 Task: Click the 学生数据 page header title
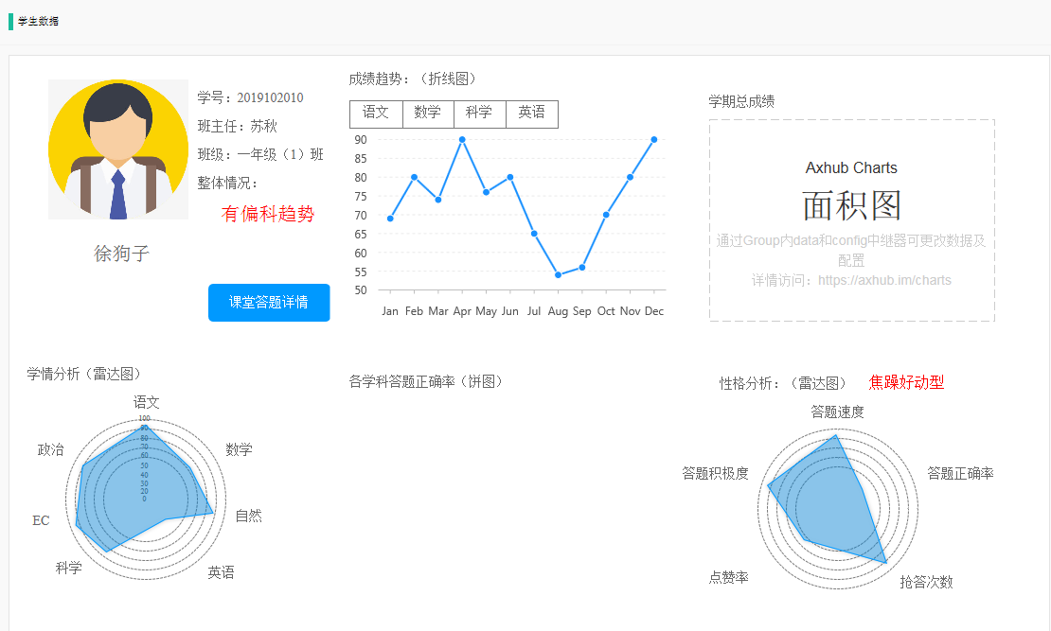coord(38,21)
